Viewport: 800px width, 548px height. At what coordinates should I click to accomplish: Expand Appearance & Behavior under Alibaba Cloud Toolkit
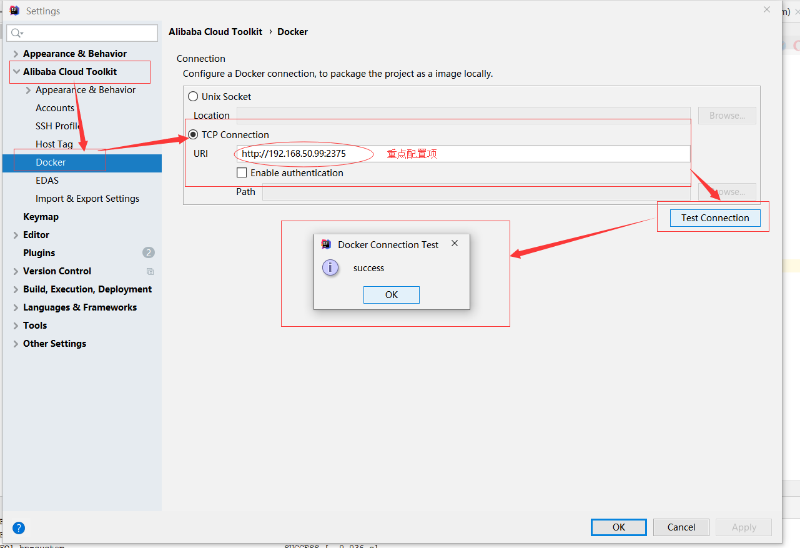[29, 91]
